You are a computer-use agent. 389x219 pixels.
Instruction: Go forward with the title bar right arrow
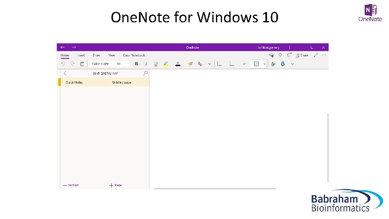coord(74,47)
